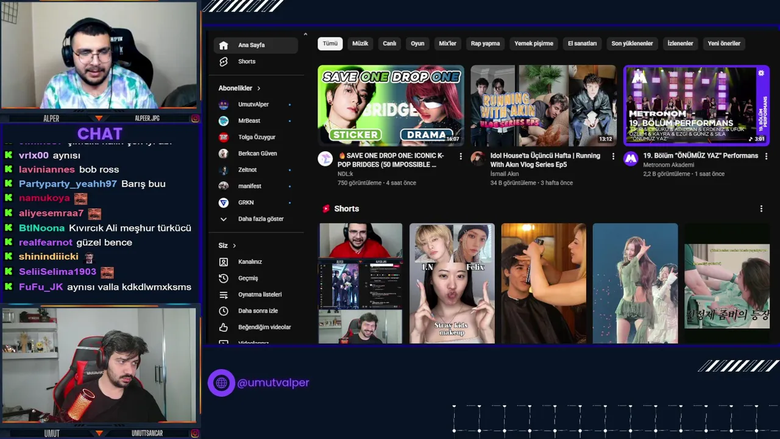This screenshot has height=439, width=780.
Task: Click the Oynatma listeleri playlist icon
Action: pyautogui.click(x=224, y=294)
